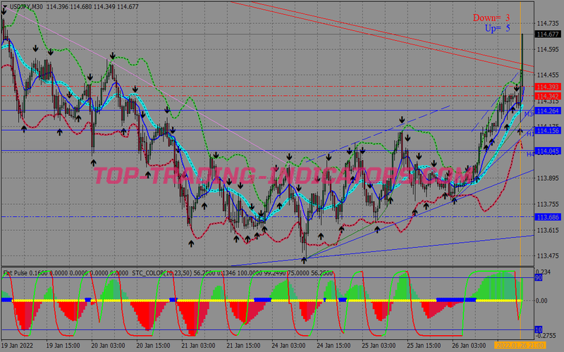
Task: Select the red price label 114.393
Action: tap(548, 87)
